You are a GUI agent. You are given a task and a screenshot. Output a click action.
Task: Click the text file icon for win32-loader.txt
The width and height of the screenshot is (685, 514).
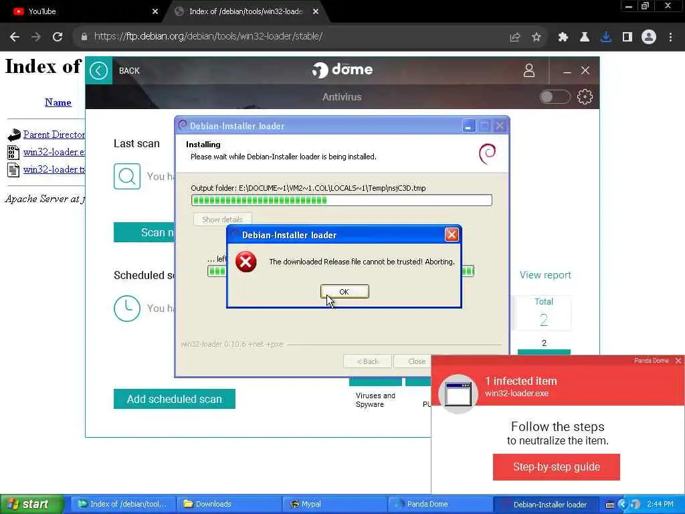tap(13, 169)
